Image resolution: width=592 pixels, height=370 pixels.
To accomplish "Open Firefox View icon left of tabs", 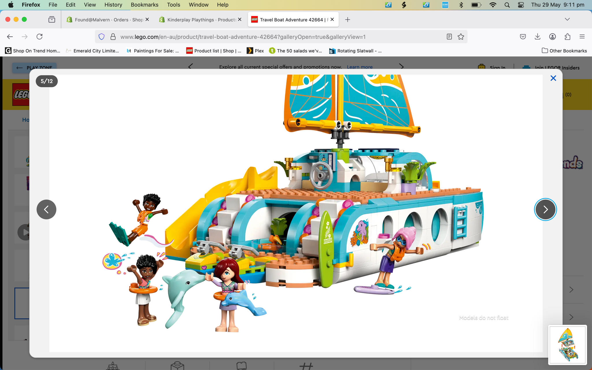I will pyautogui.click(x=52, y=20).
